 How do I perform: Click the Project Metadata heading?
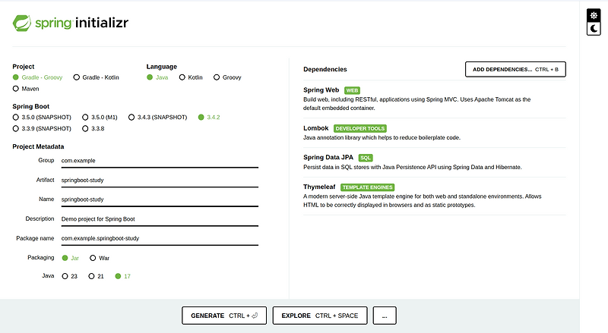click(38, 146)
